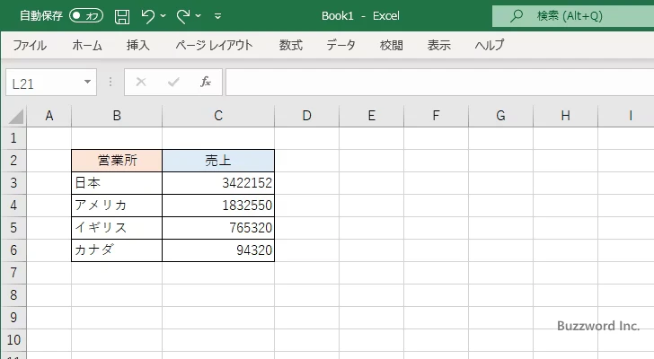Select the 営業所 header cell
Viewport: 654px width, 359px height.
(x=117, y=161)
